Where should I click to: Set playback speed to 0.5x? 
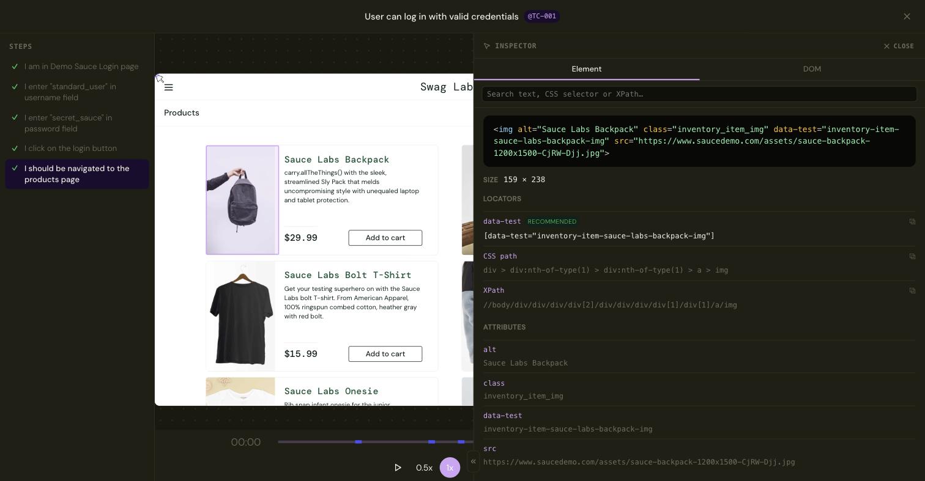pos(424,468)
